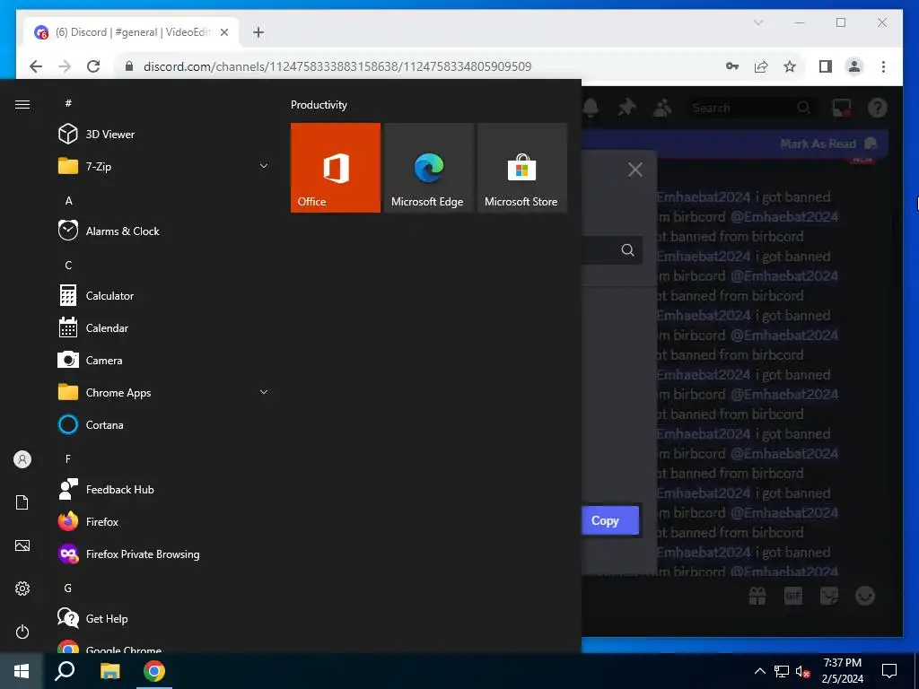Jump to the '#' letter group header
This screenshot has width=919, height=689.
pos(68,103)
